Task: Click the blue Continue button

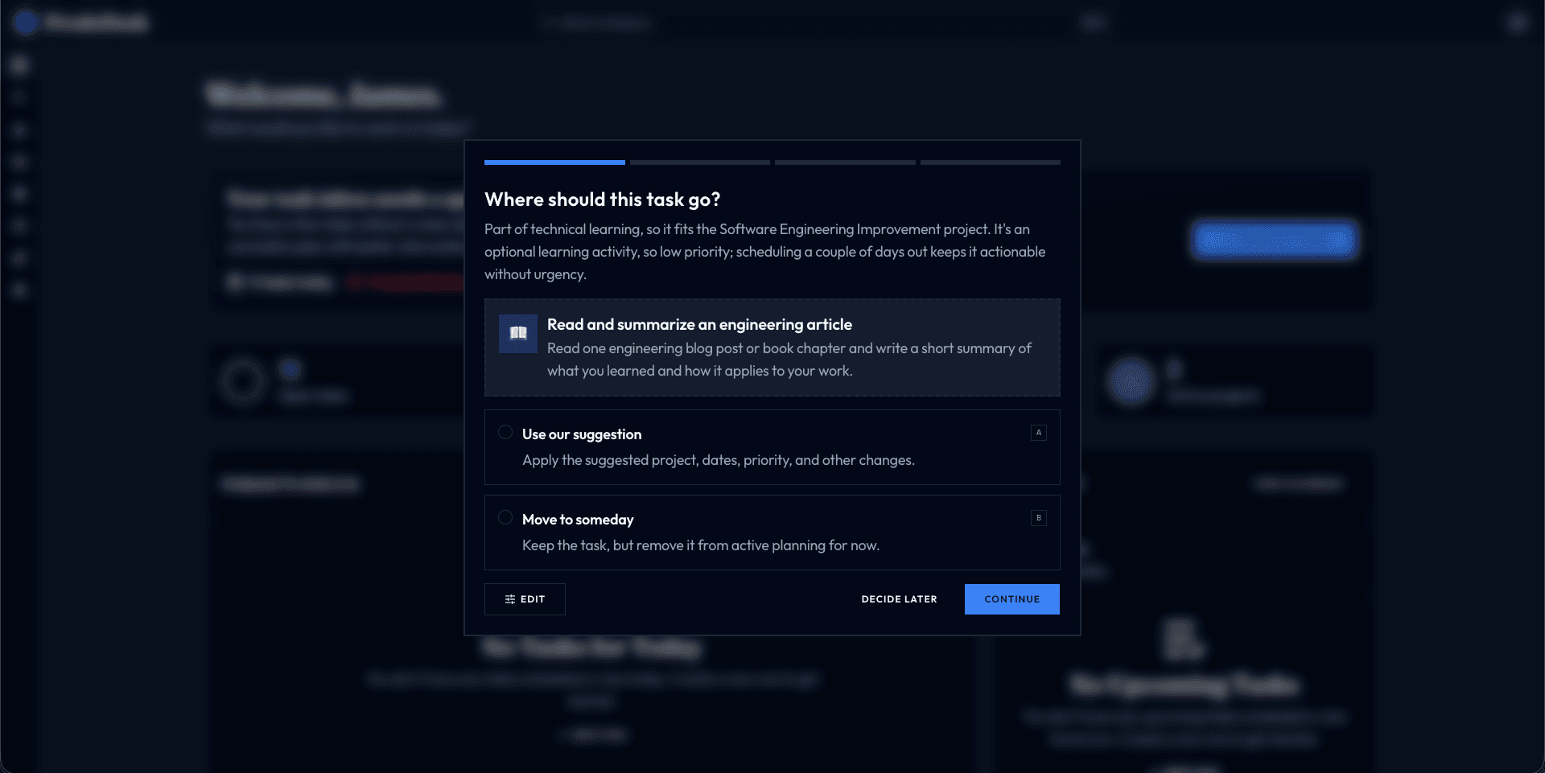Action: [1011, 599]
